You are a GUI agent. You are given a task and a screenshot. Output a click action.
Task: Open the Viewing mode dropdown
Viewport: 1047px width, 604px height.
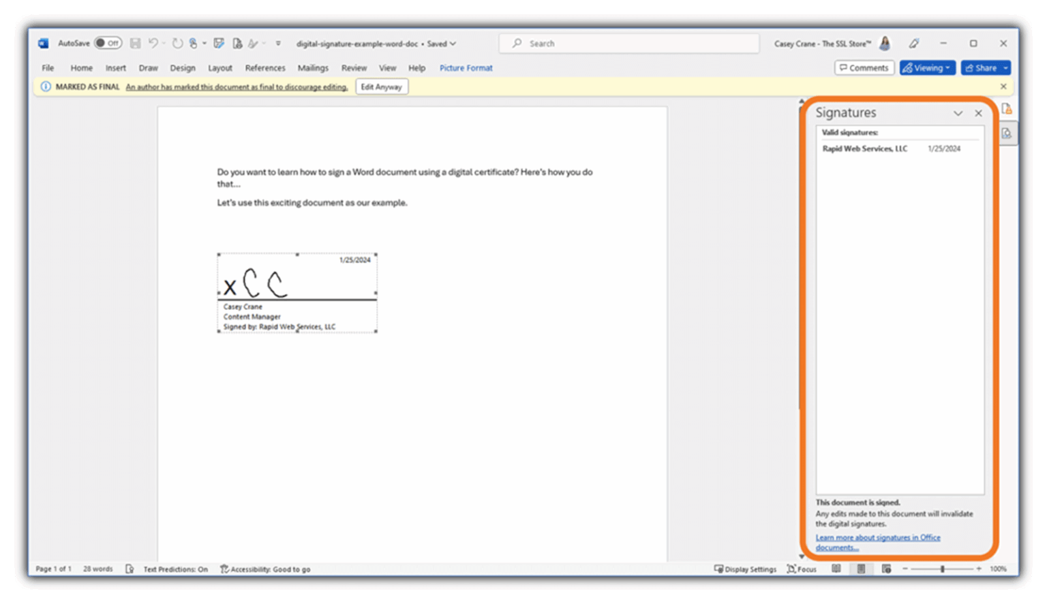tap(926, 67)
